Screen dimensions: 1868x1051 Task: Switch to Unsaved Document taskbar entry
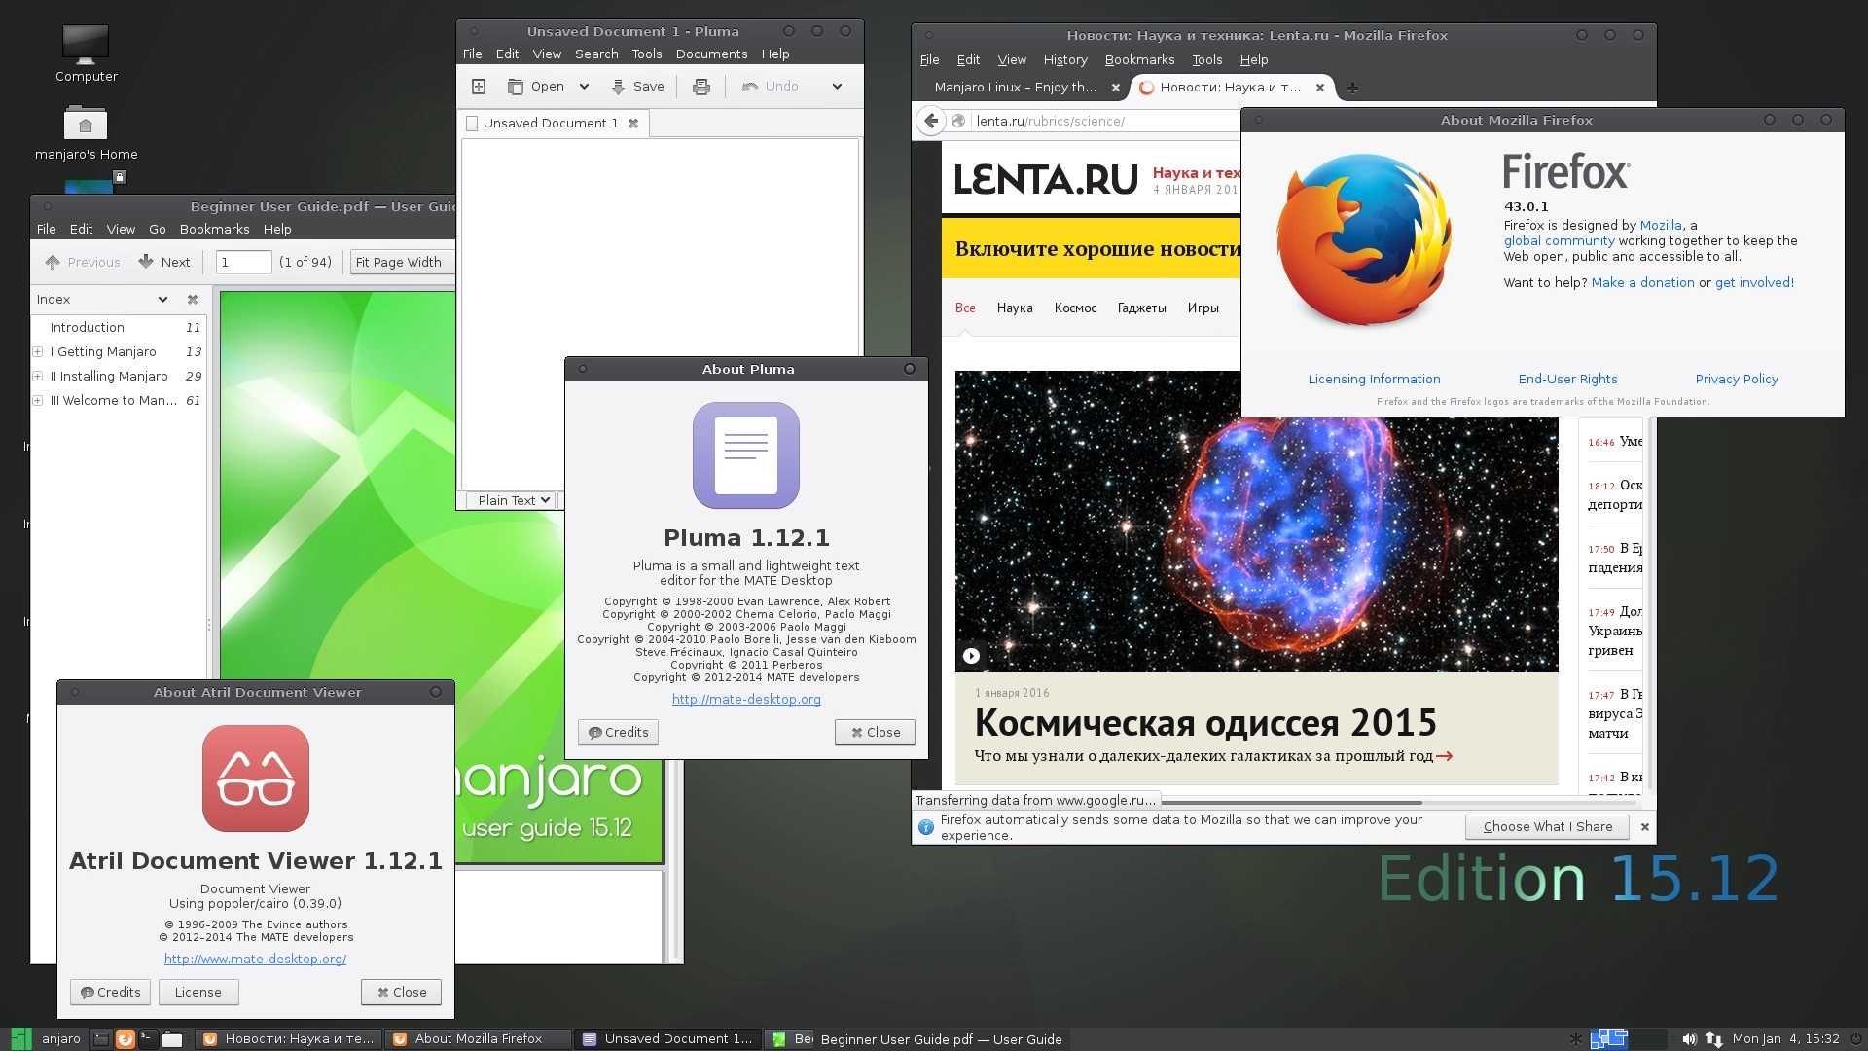point(668,1039)
